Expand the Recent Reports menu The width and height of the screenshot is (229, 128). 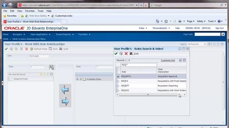click(x=65, y=34)
